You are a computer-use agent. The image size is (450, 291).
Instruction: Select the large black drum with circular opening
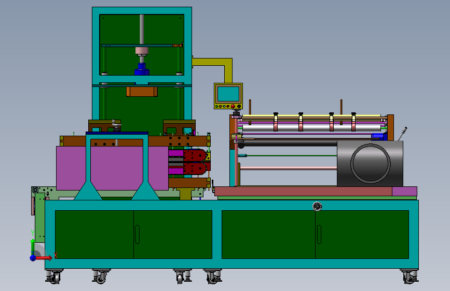pos(370,163)
